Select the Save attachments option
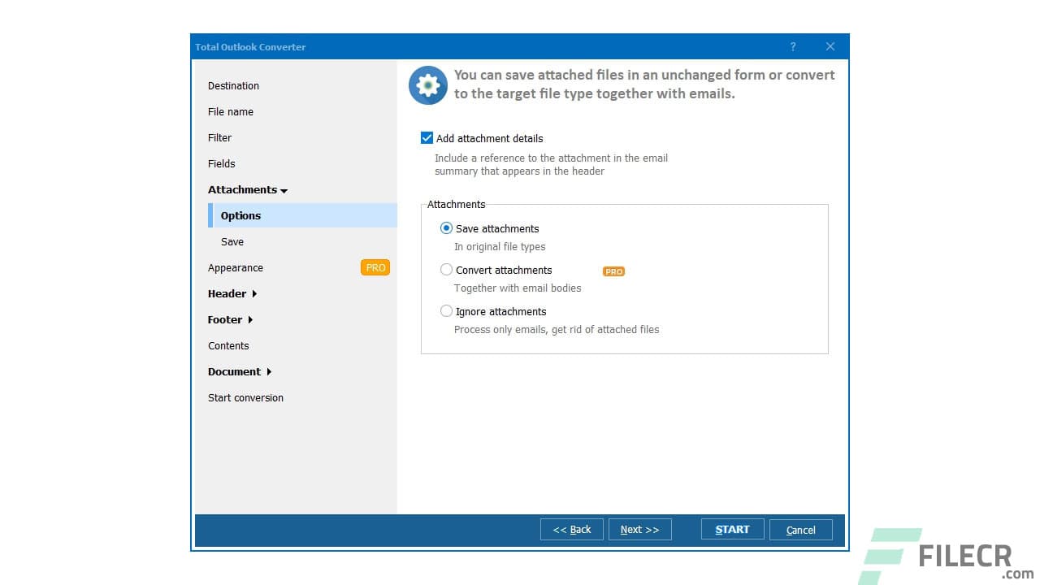This screenshot has height=585, width=1040. coord(446,228)
